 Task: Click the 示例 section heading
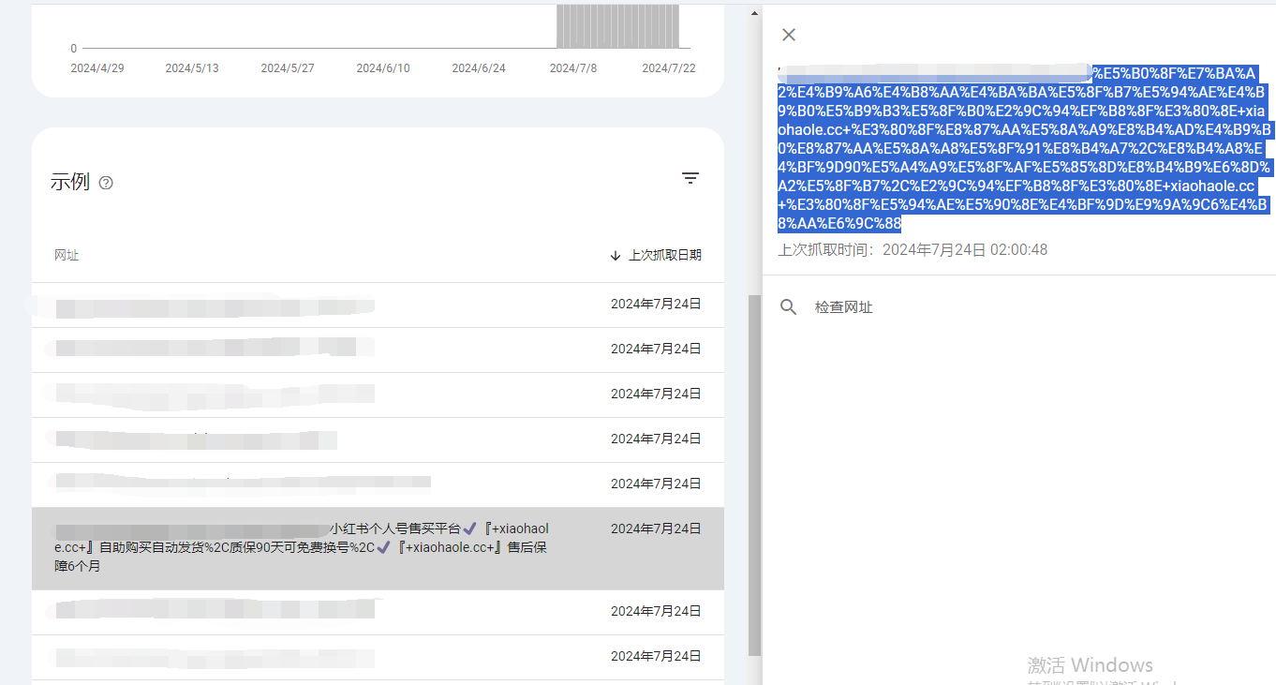(x=70, y=183)
